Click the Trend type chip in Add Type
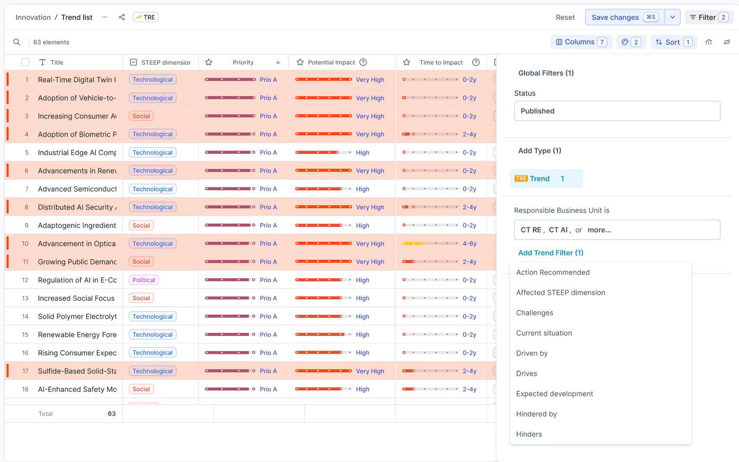This screenshot has height=462, width=739. [547, 179]
